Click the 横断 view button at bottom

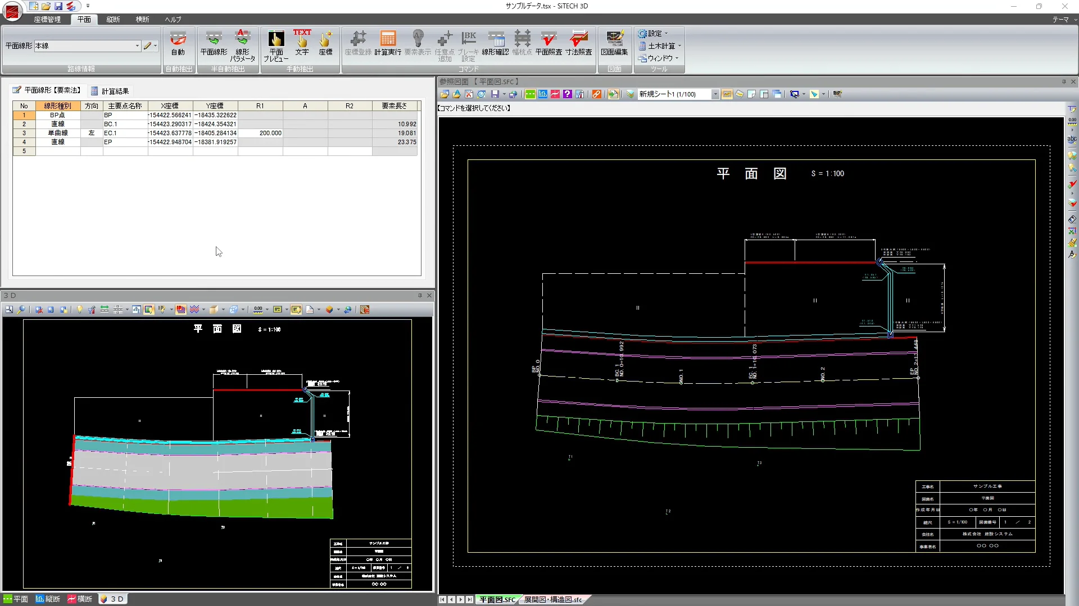[79, 599]
